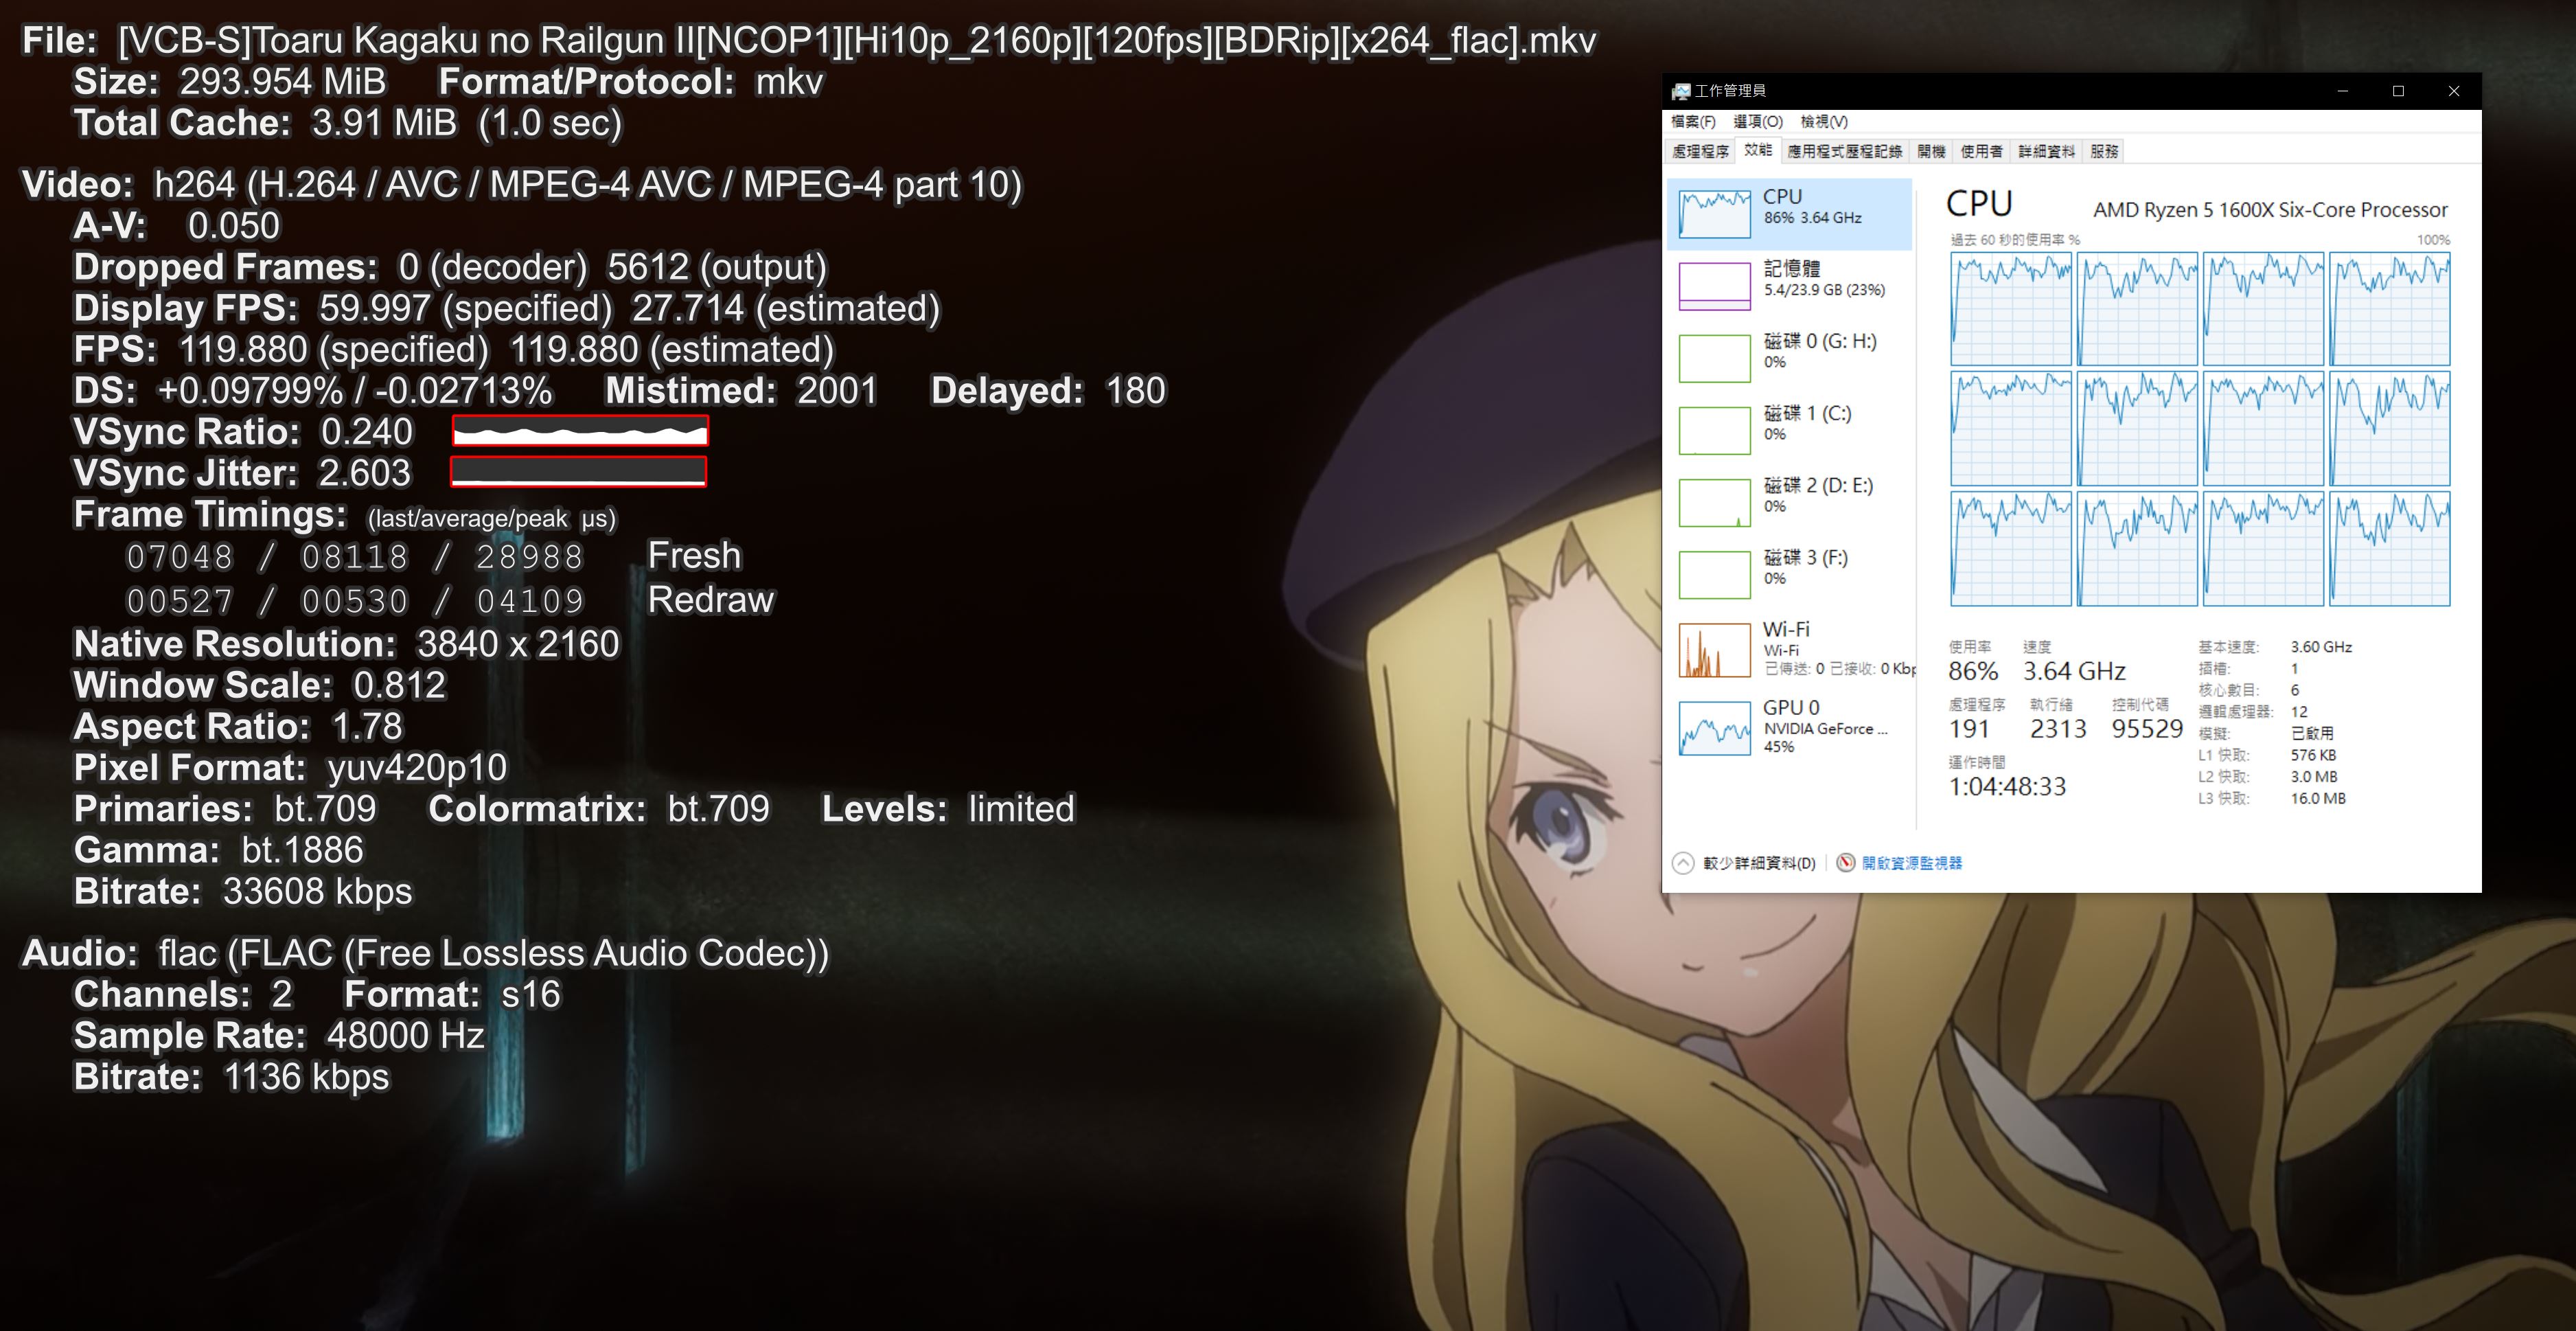
Task: Select the orange Wi-Fi activity thumbnail graph
Action: pos(1714,650)
